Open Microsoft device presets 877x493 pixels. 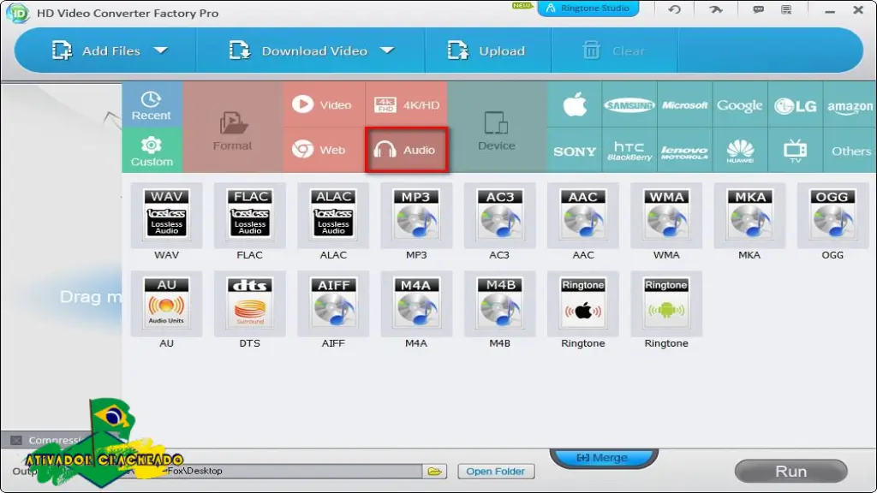pyautogui.click(x=684, y=104)
